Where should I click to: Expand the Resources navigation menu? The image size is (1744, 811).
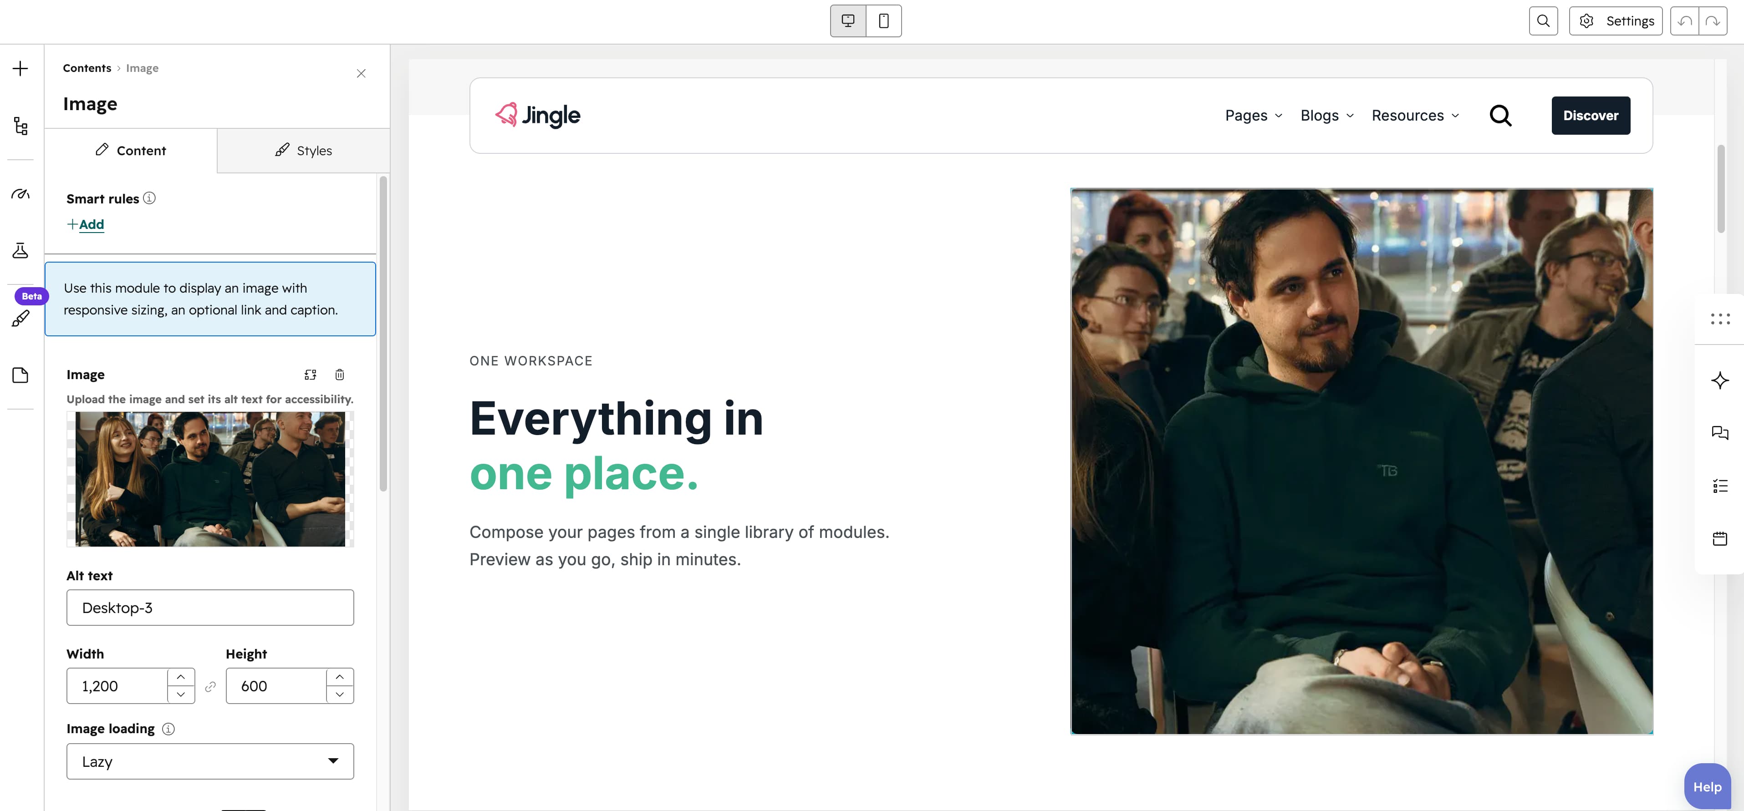(x=1415, y=116)
